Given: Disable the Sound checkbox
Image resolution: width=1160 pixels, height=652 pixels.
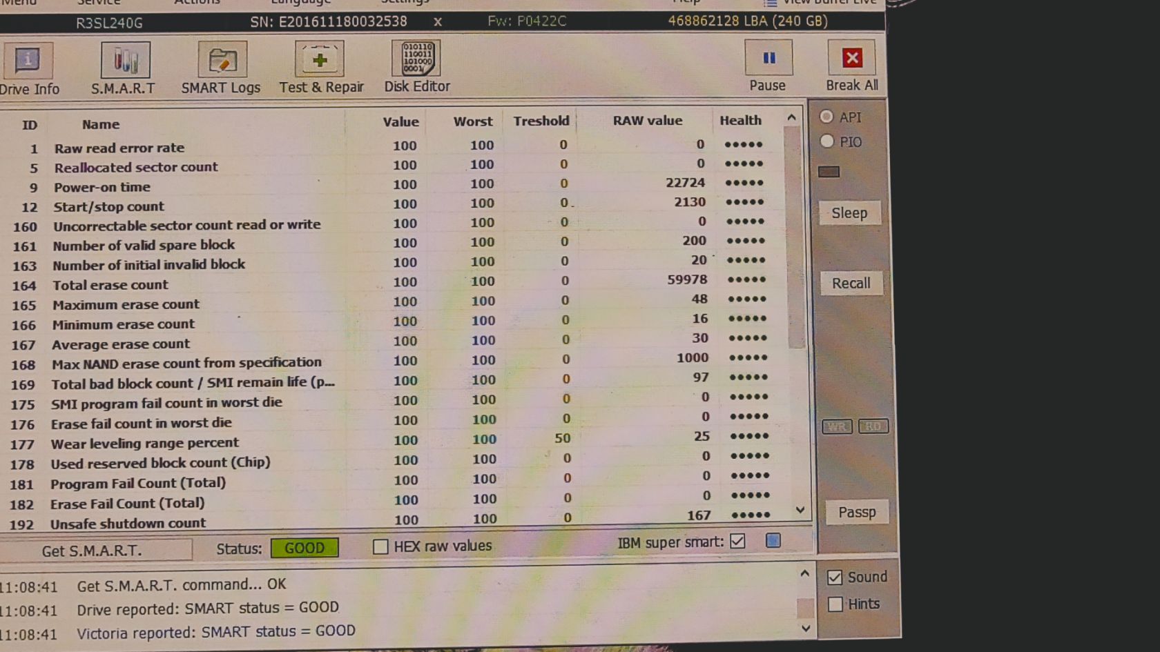Looking at the screenshot, I should pyautogui.click(x=835, y=577).
